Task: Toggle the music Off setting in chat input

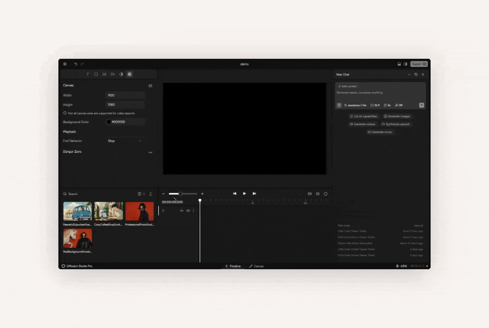Action: click(398, 105)
